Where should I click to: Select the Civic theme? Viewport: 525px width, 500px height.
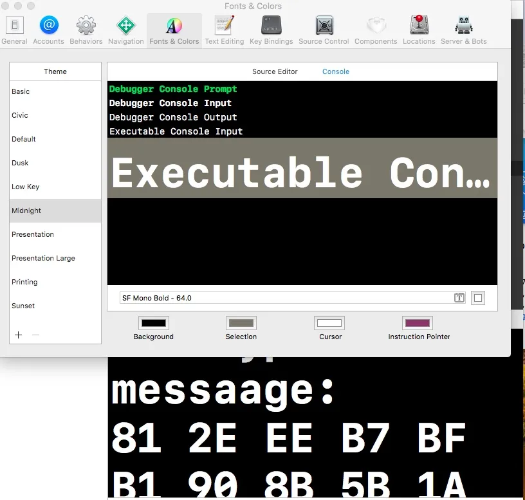pos(55,115)
